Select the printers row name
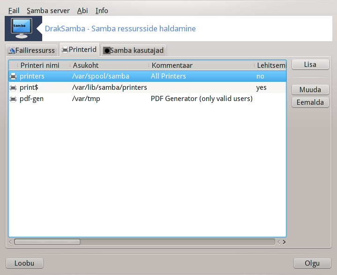This screenshot has height=275, width=337. pos(32,76)
